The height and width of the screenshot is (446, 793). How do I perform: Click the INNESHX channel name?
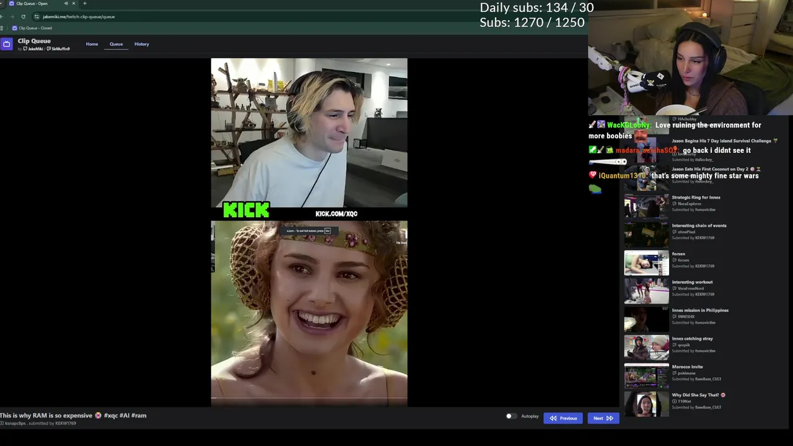point(686,317)
